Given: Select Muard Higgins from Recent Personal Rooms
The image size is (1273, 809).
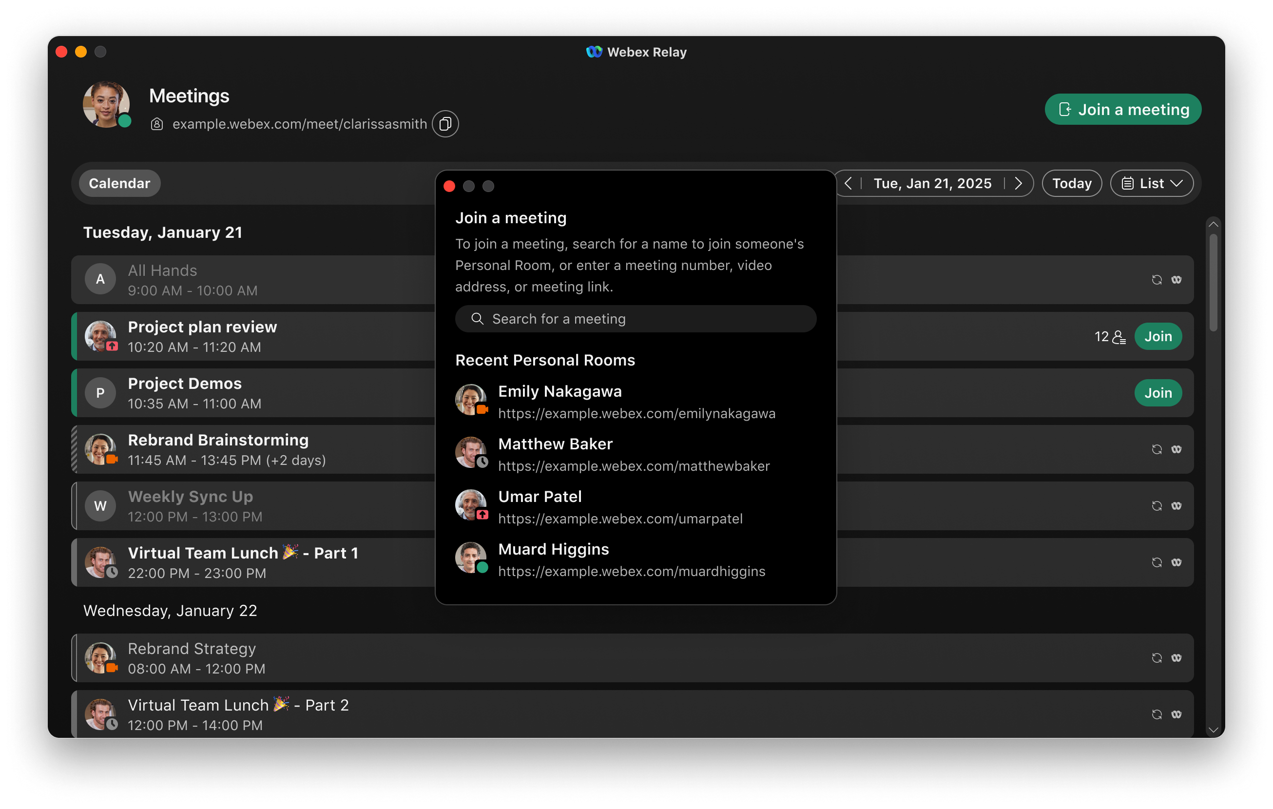Looking at the screenshot, I should (x=554, y=549).
